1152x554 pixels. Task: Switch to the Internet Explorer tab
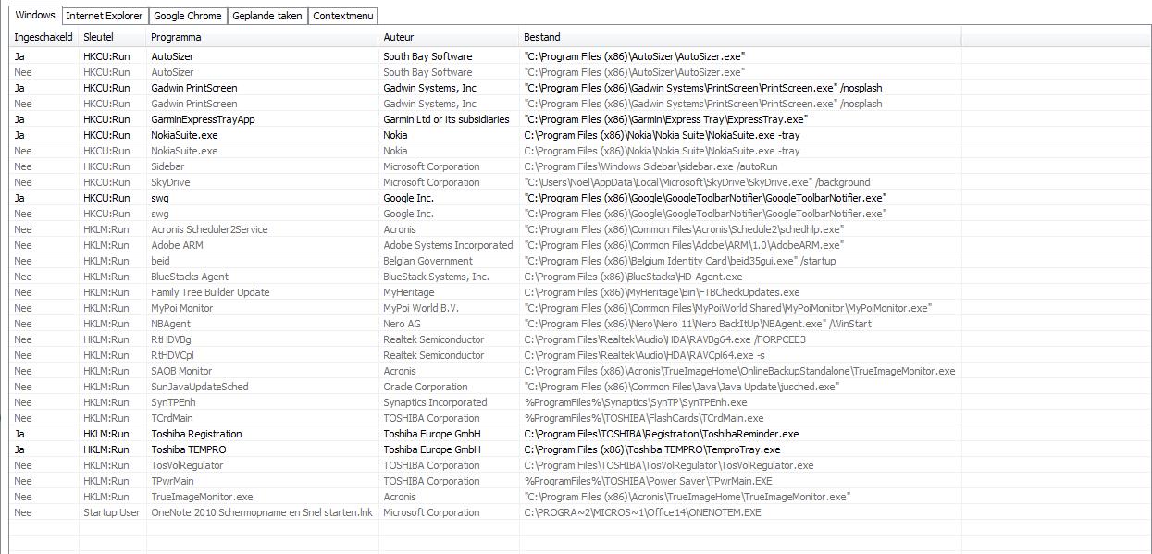(x=105, y=16)
